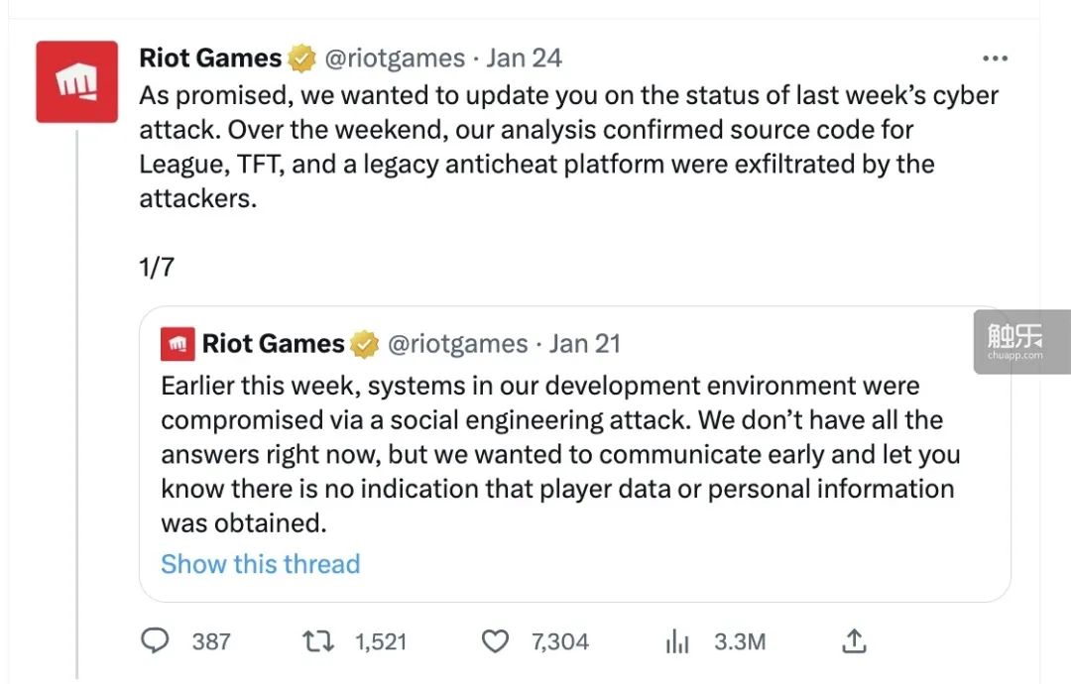The height and width of the screenshot is (684, 1071).
Task: Open the Jan 24 timestamp link
Action: (524, 58)
